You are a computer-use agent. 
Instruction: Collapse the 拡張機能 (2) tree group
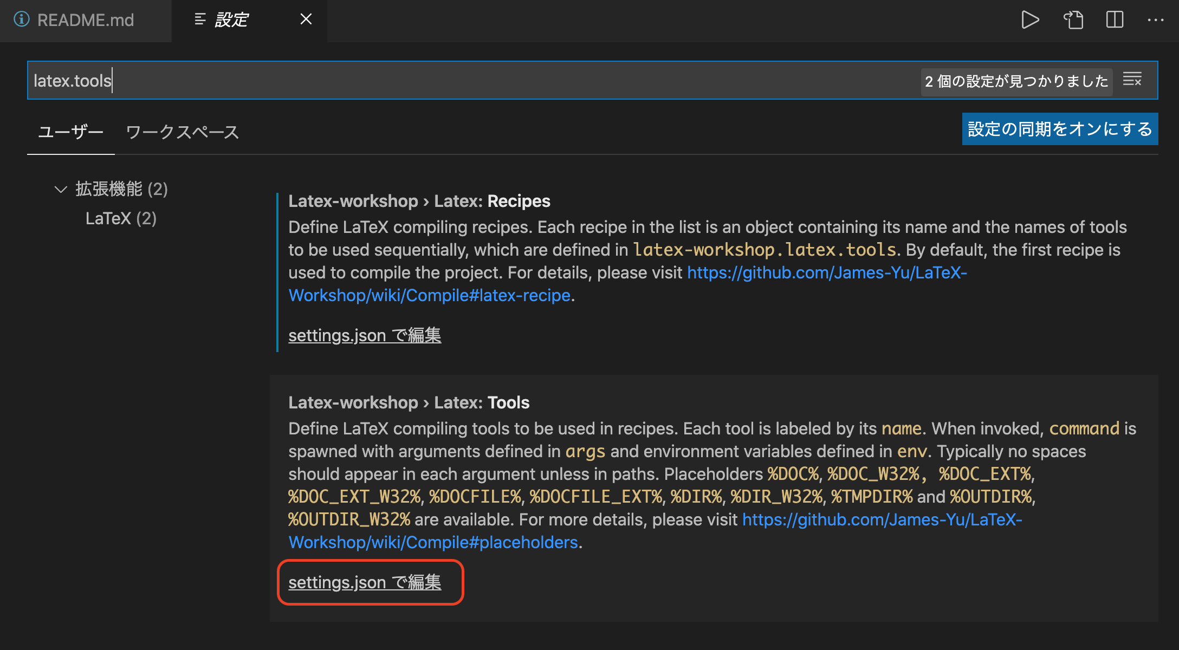61,189
